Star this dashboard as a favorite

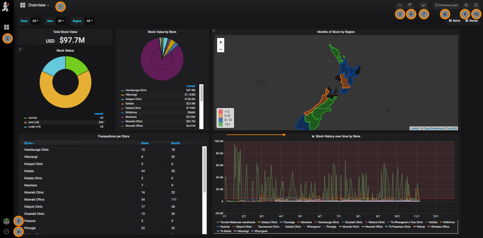pyautogui.click(x=400, y=5)
